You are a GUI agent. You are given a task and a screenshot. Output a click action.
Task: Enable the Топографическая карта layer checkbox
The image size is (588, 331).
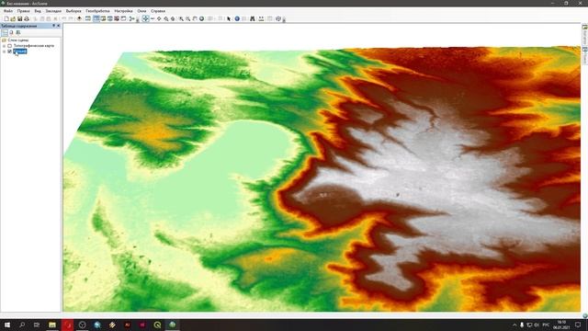[x=10, y=46]
